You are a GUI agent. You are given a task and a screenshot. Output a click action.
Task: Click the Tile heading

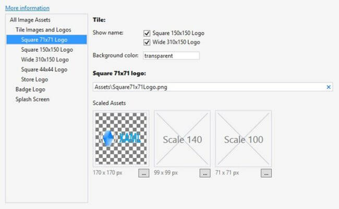coord(99,20)
